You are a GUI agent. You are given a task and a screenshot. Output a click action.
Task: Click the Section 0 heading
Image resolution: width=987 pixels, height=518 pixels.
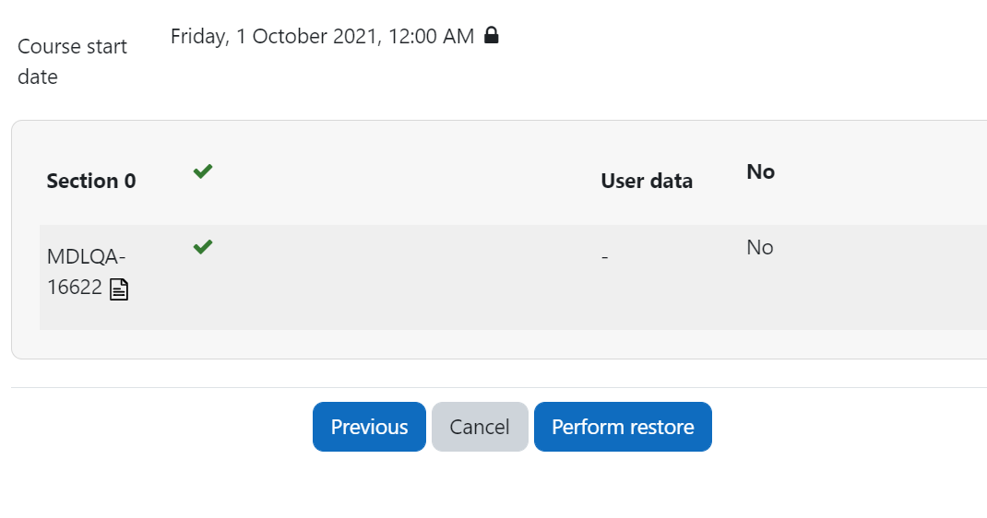tap(91, 181)
